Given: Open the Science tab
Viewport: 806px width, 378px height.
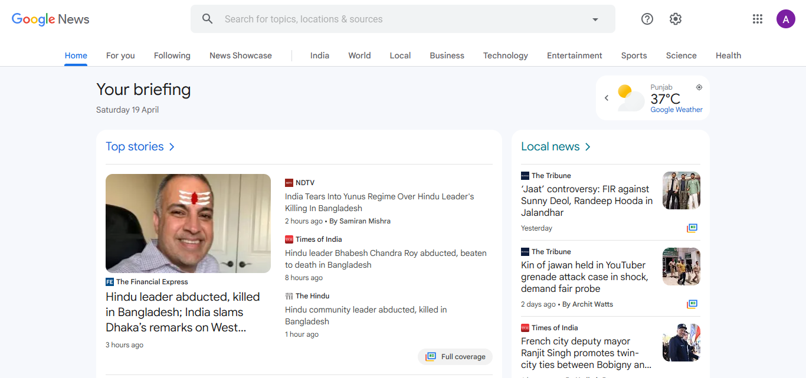Looking at the screenshot, I should point(682,55).
